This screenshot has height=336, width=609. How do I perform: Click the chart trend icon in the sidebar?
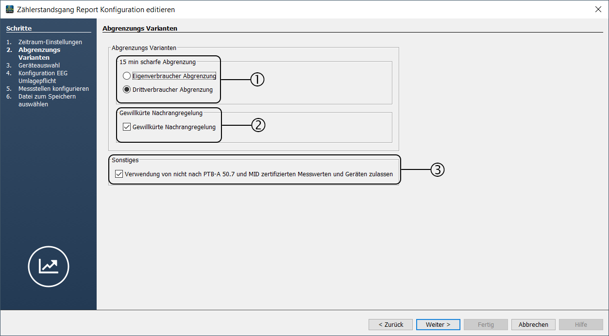tap(49, 266)
